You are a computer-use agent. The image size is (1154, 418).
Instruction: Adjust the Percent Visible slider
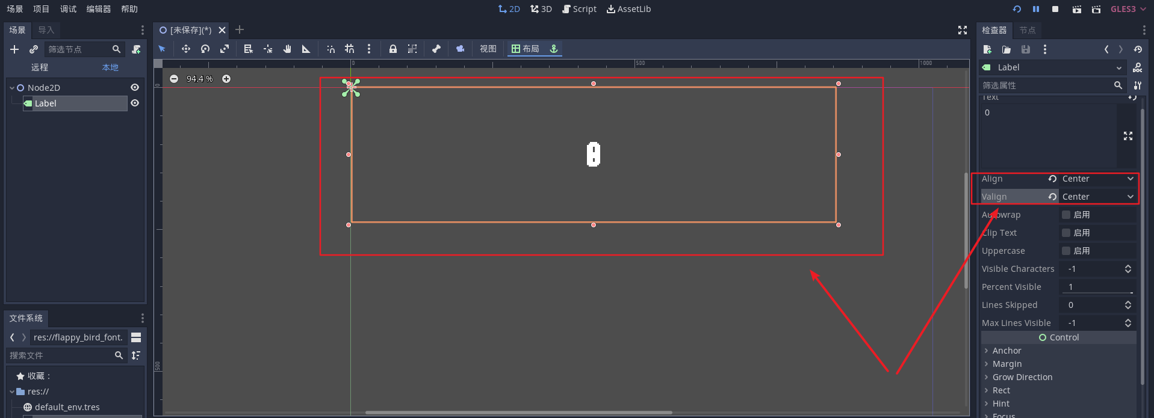pos(1097,293)
